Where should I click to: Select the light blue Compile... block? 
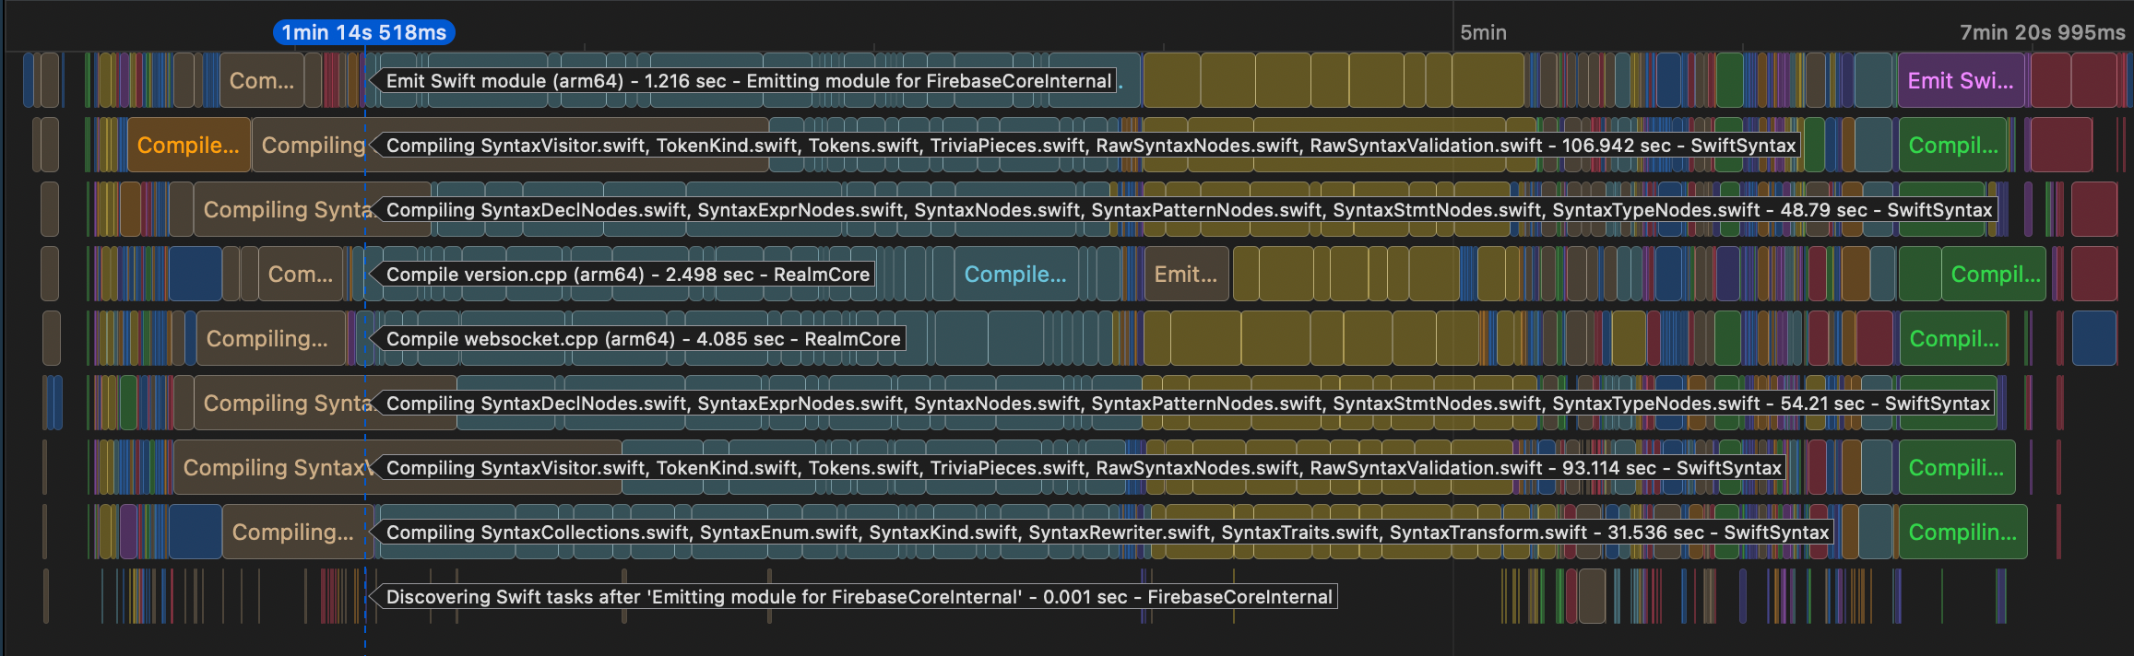click(1015, 274)
